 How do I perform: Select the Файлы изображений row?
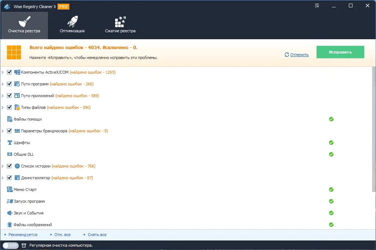186,225
